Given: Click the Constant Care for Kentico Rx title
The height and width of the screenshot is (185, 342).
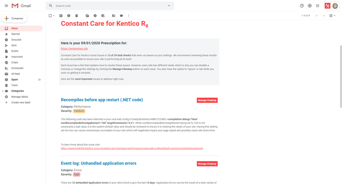Looking at the screenshot, I should point(105,24).
